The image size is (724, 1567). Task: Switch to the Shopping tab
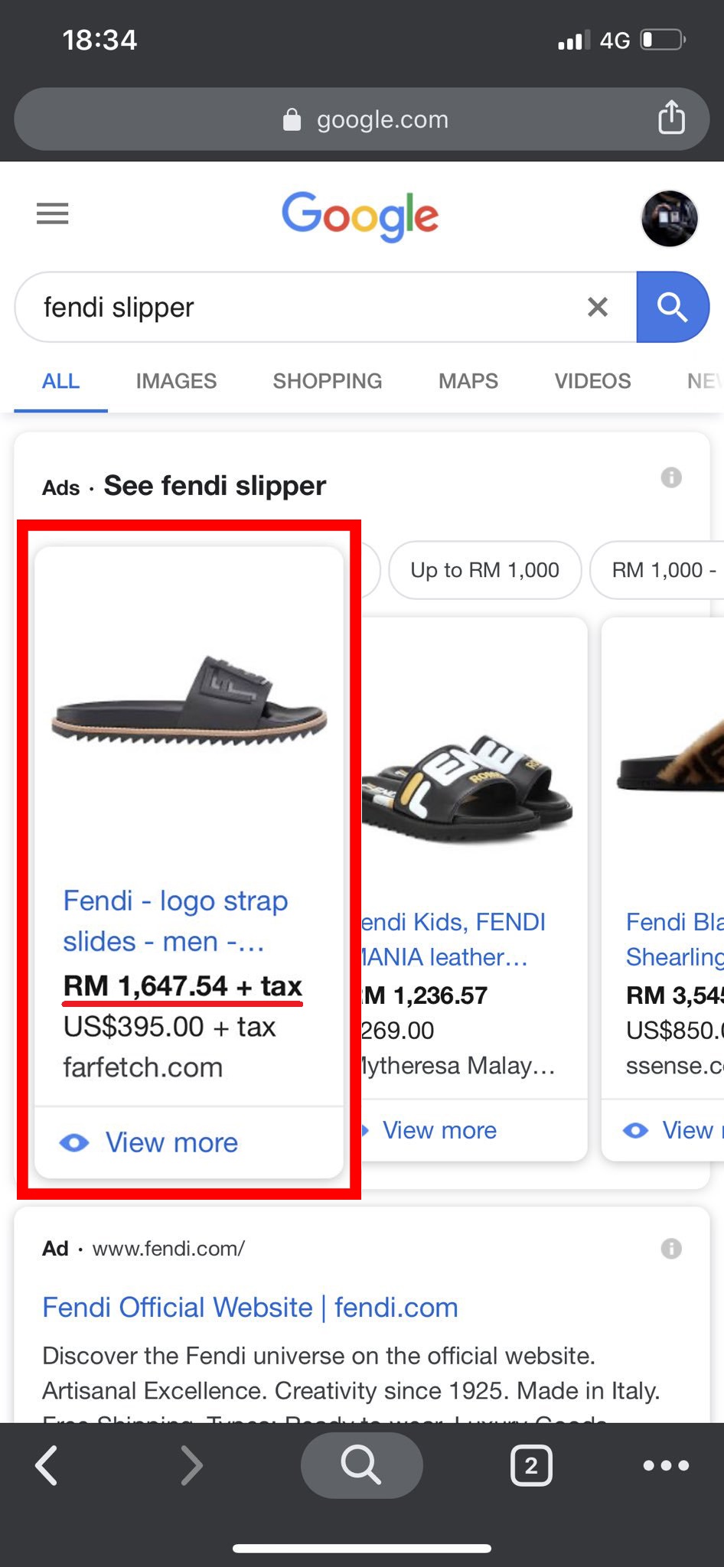point(327,381)
